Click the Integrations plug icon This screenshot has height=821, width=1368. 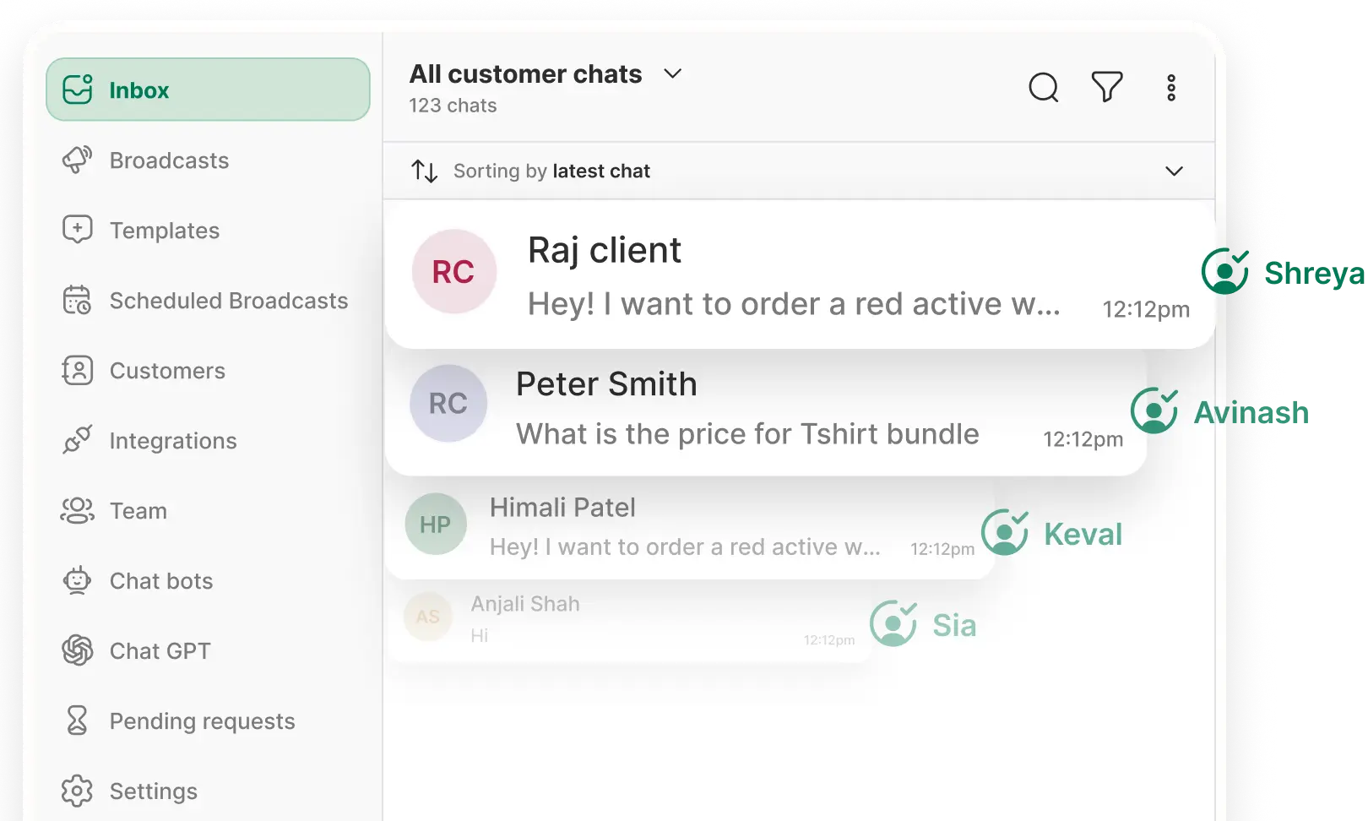[77, 441]
